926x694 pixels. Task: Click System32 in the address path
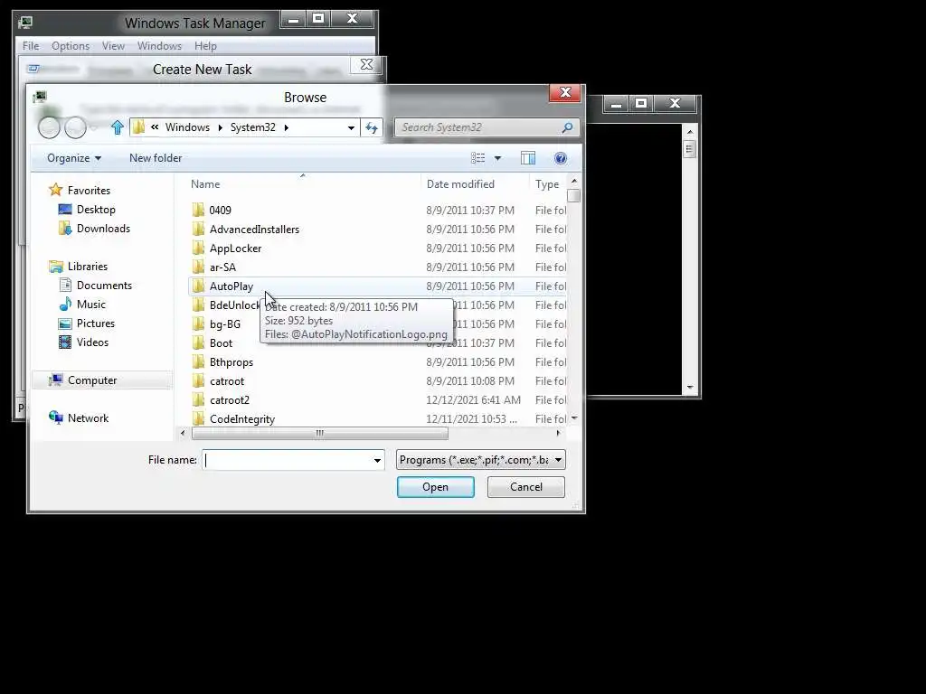click(253, 127)
